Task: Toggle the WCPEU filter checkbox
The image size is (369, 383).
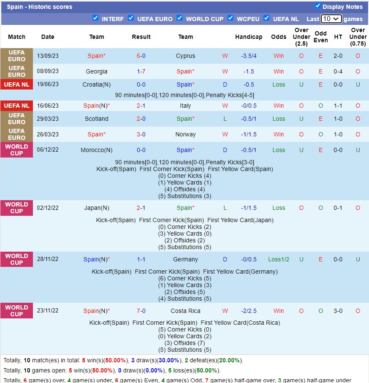Action: coord(231,18)
